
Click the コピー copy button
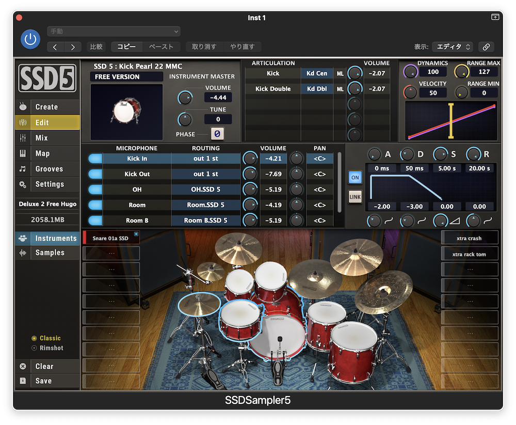(127, 47)
